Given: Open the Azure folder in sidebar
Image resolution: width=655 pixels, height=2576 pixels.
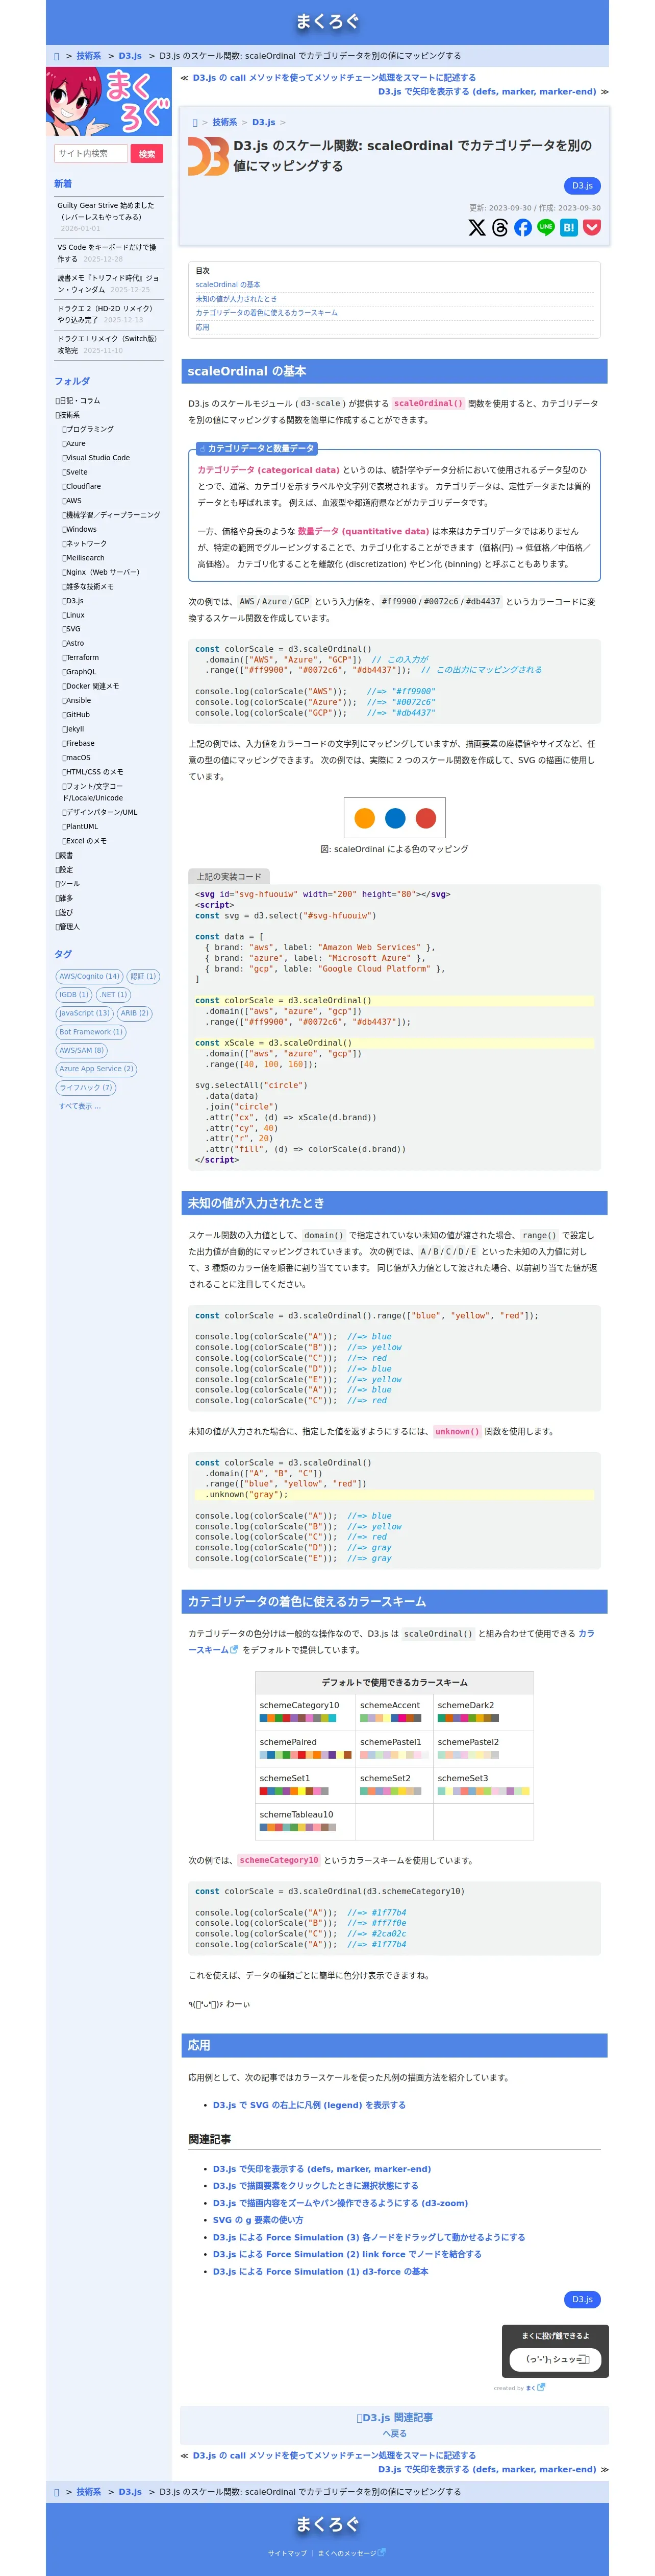Looking at the screenshot, I should pyautogui.click(x=74, y=443).
